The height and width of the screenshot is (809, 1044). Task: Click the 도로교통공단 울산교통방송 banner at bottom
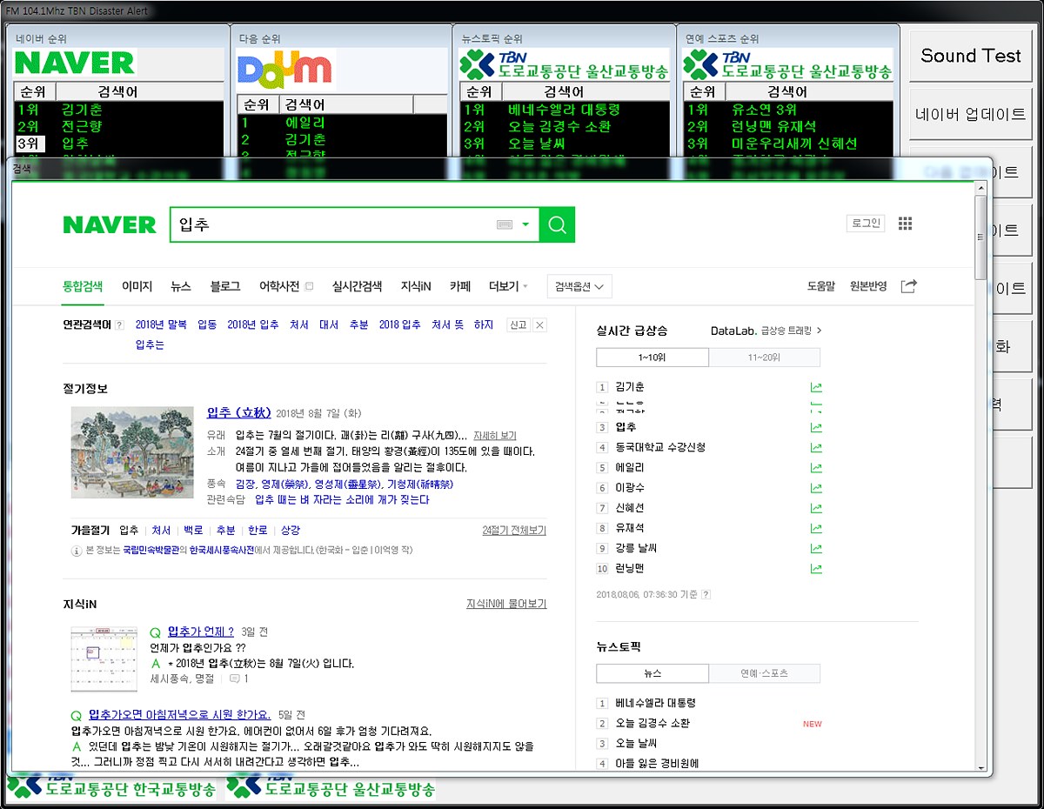tap(331, 788)
